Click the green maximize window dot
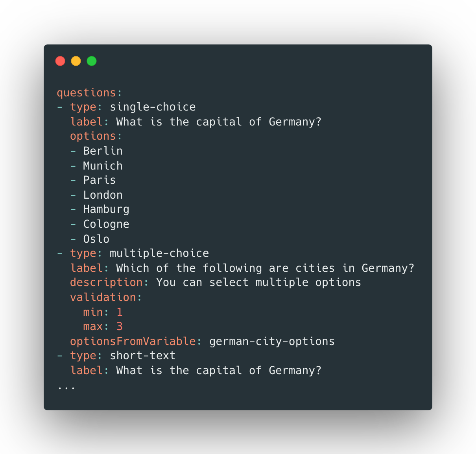476x454 pixels. click(x=92, y=61)
